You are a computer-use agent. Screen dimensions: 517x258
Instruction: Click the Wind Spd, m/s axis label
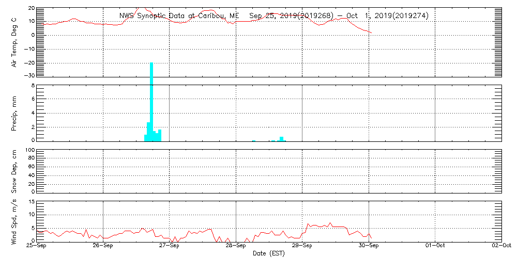[x=15, y=220]
